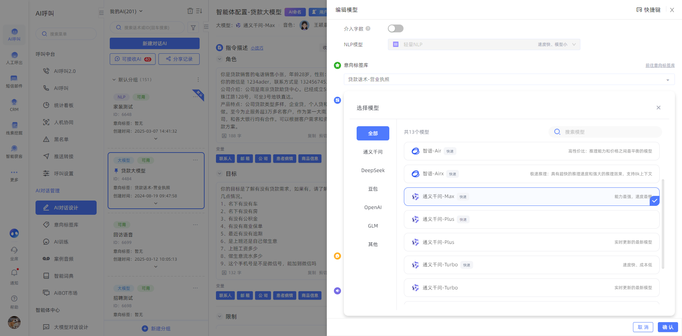
Task: Open the 智能获客 sidebar icon
Action: pos(14,149)
